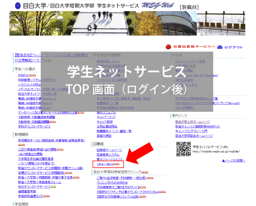This screenshot has height=206, width=256.
Task: Open シラバス閲覧(2018年度まで)
Action: coord(36,163)
